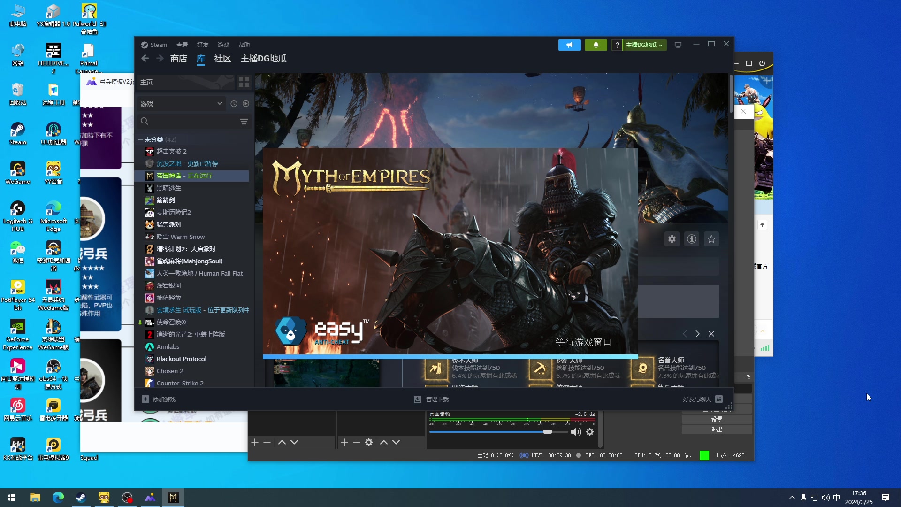Viewport: 901px width, 507px height.
Task: Click Steam library vertical scrollbar
Action: [x=731, y=94]
